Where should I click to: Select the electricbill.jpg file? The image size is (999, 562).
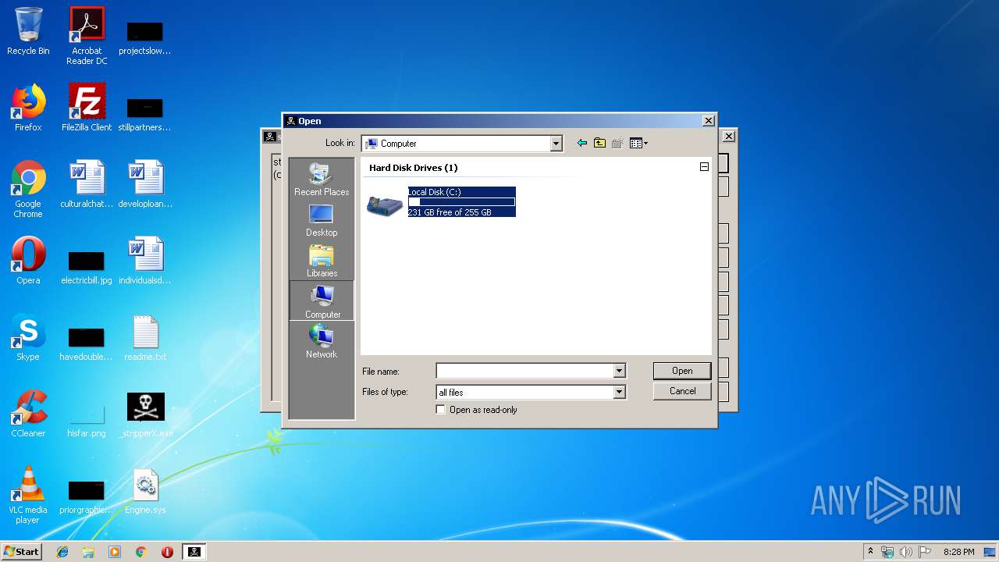point(87,265)
